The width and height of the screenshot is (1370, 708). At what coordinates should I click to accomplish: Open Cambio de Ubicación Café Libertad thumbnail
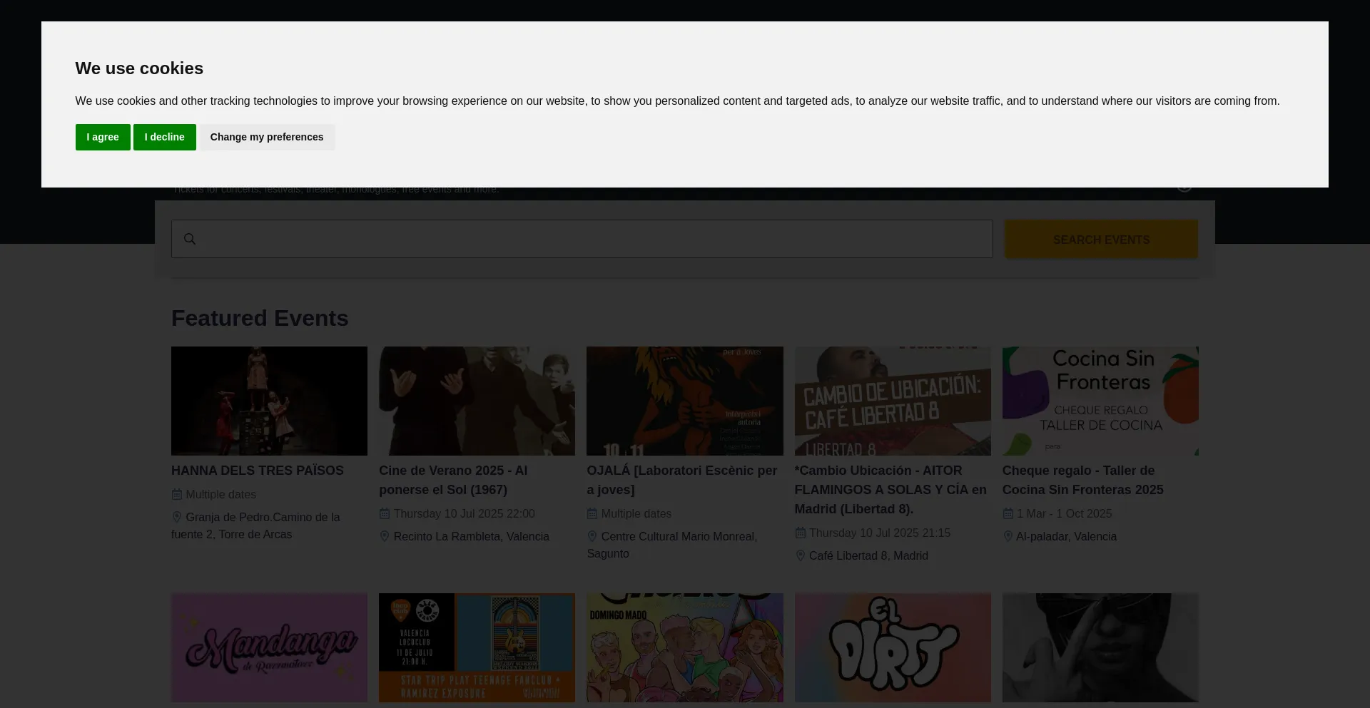click(893, 401)
